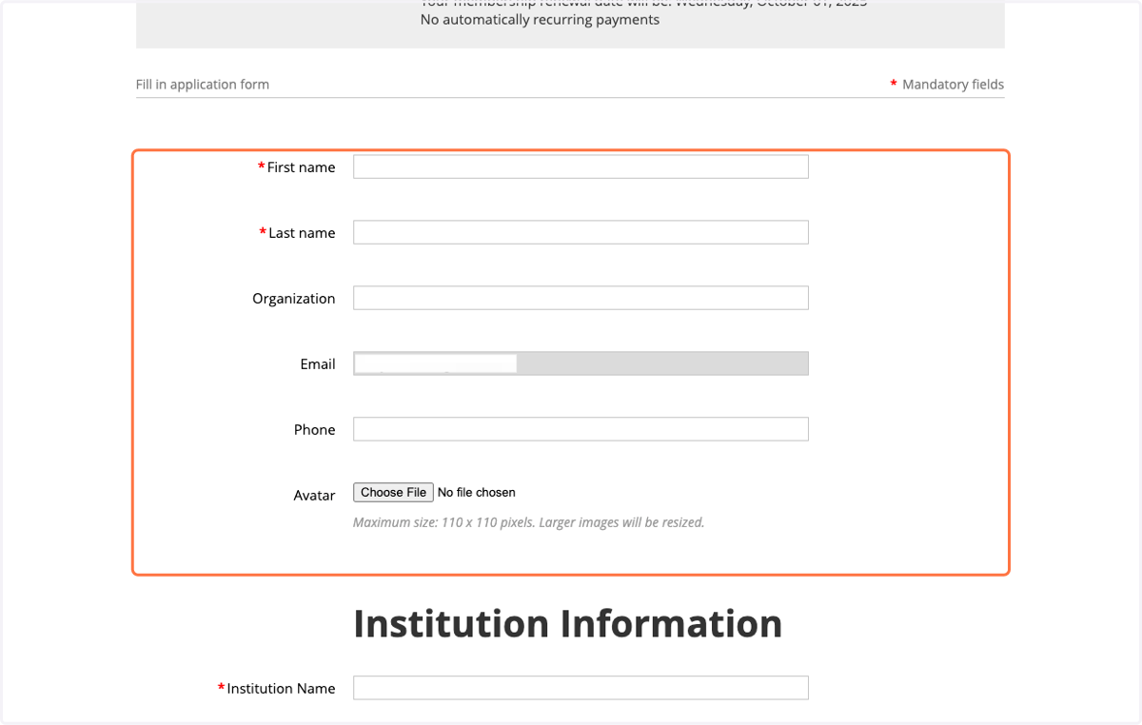This screenshot has height=725, width=1142.
Task: Click the greyed-out Email field
Action: pos(581,363)
